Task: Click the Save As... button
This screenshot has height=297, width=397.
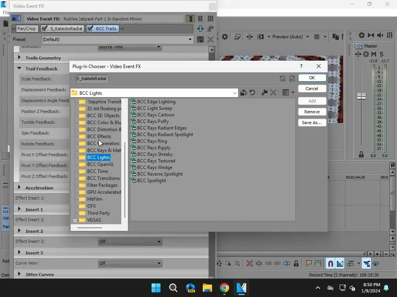Action: [312, 123]
